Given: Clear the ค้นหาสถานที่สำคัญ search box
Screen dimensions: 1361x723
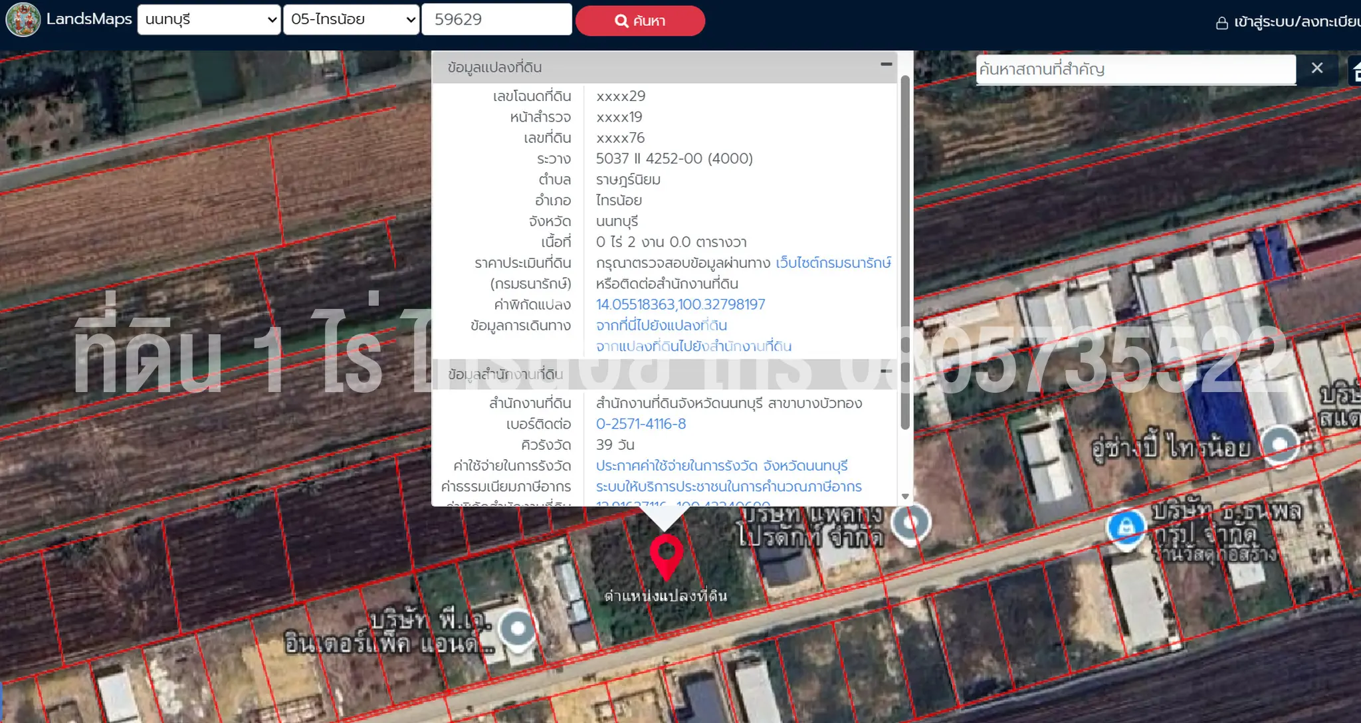Looking at the screenshot, I should coord(1316,68).
